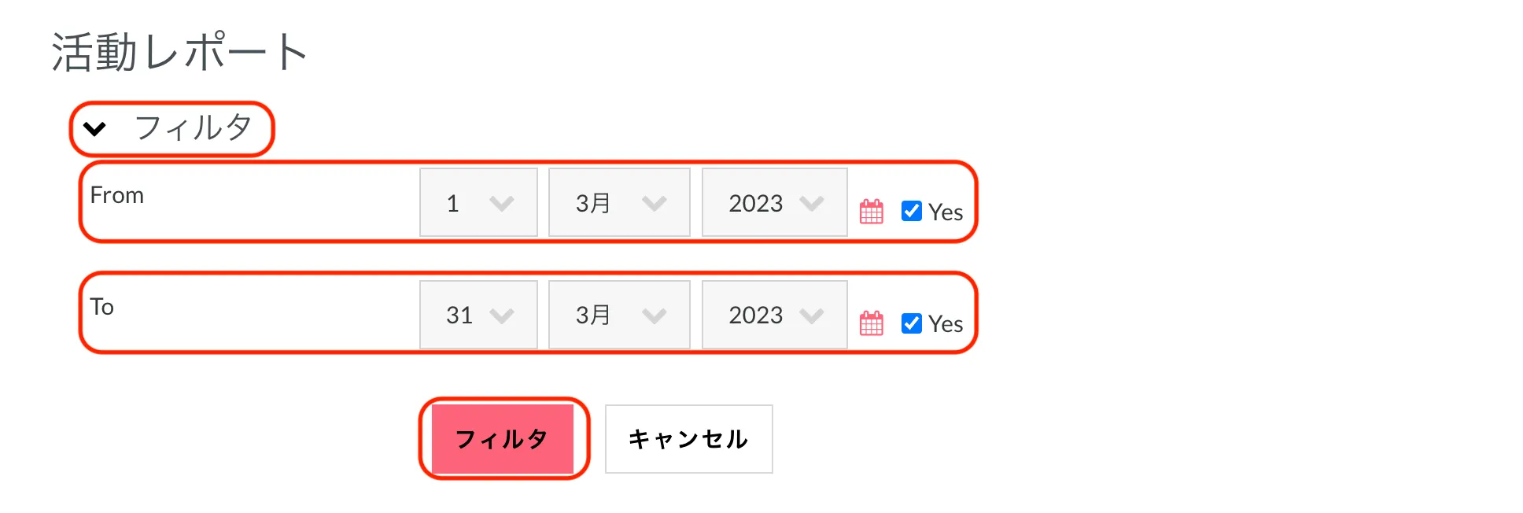
Task: Open the From month dropdown showing 3月
Action: point(619,203)
